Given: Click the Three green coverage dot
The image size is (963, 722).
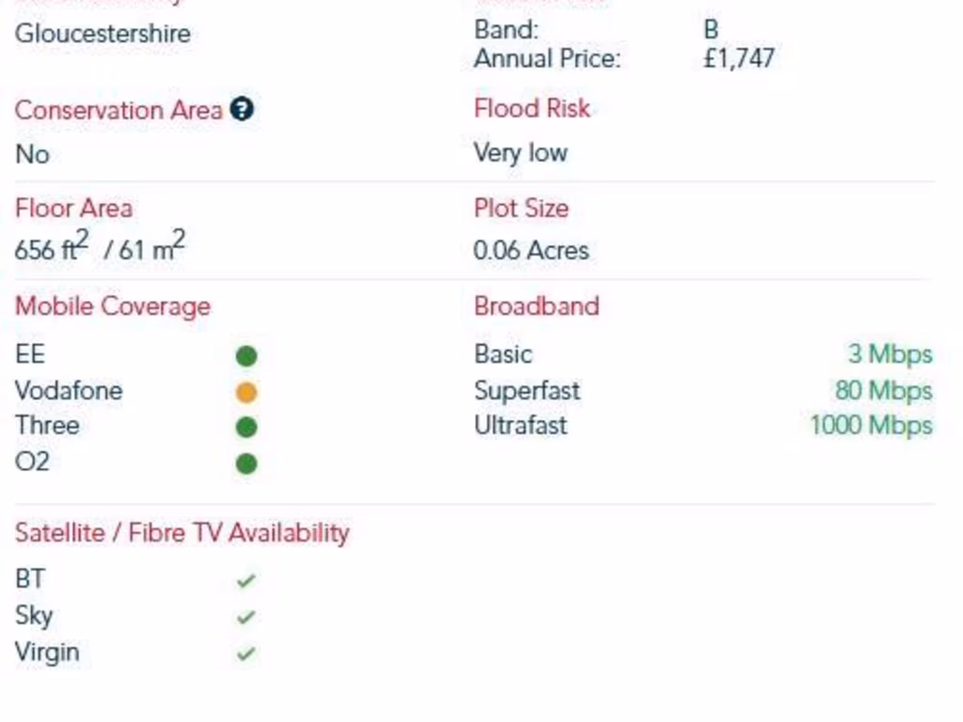Looking at the screenshot, I should 246,428.
